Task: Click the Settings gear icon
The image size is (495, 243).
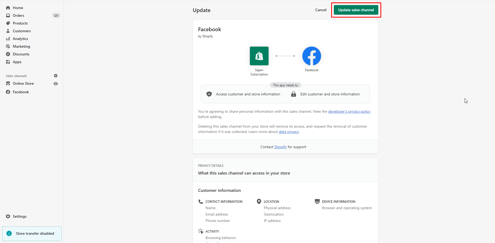Action: click(x=8, y=216)
